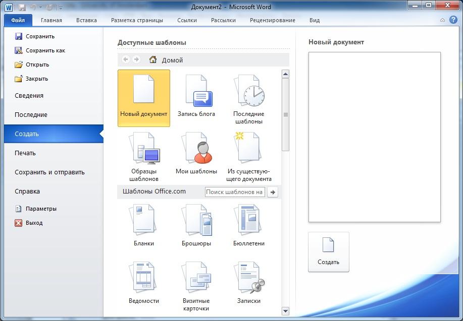463x321 pixels.
Task: Open the Ведомости template category
Action: (x=144, y=283)
